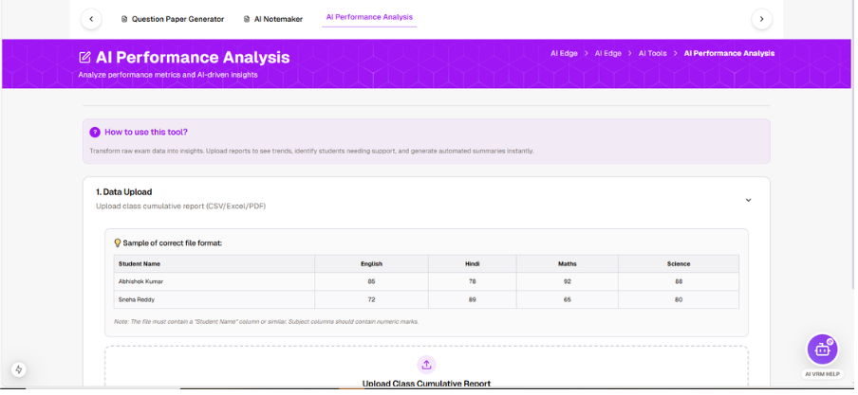The image size is (858, 395).
Task: Click Sneha Reddy's Science mark 80
Action: [x=679, y=300]
